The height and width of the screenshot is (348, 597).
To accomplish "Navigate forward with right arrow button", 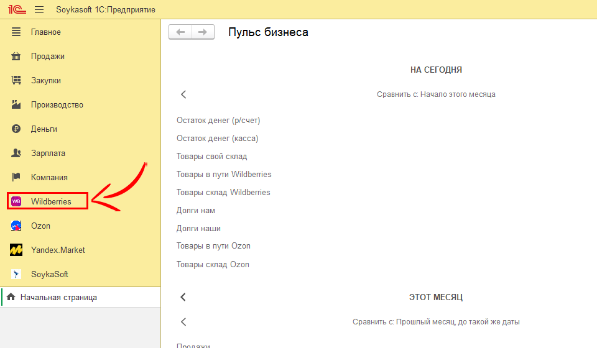I will point(202,32).
